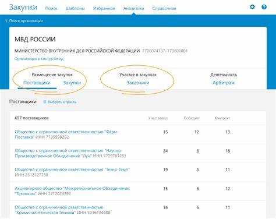
Task: Switch to the Поставщики tab
Action: pos(37,83)
